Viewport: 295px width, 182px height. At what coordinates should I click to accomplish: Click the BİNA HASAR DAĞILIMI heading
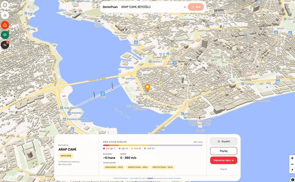pyautogui.click(x=115, y=142)
